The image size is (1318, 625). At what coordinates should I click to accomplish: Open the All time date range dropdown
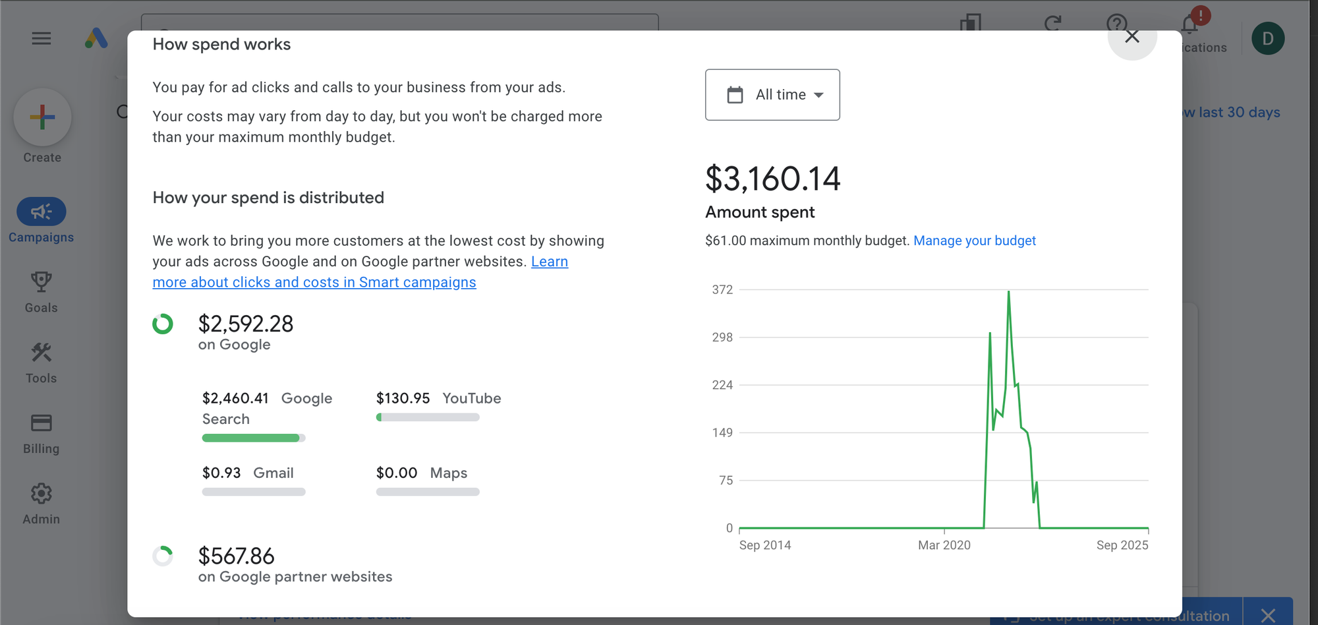[772, 95]
